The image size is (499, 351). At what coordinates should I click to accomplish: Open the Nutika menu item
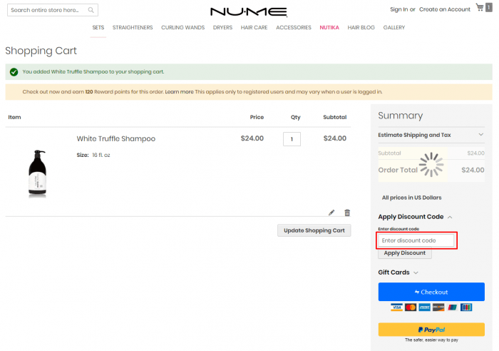[x=329, y=28]
